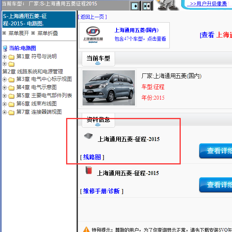Open 第6章 线束布线图 chapter

pyautogui.click(x=36, y=104)
